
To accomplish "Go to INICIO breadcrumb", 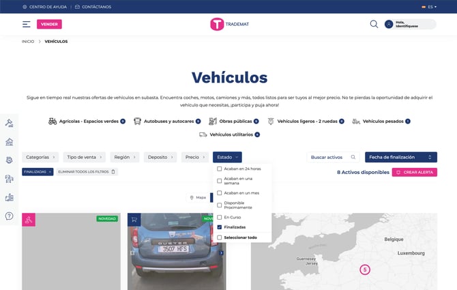I will 28,42.
